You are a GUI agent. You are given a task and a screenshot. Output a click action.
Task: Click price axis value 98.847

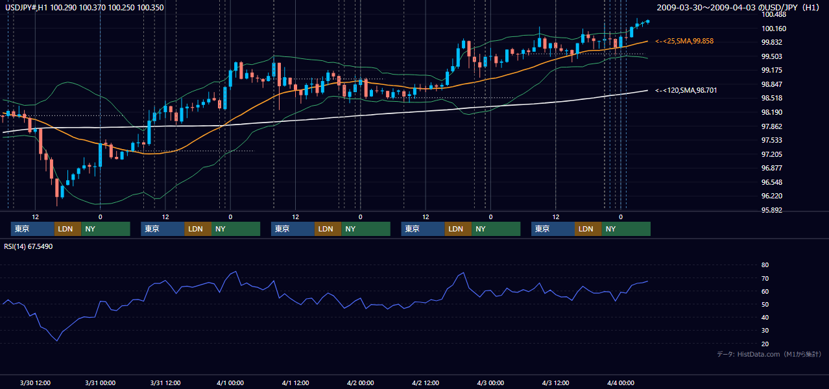click(x=772, y=84)
